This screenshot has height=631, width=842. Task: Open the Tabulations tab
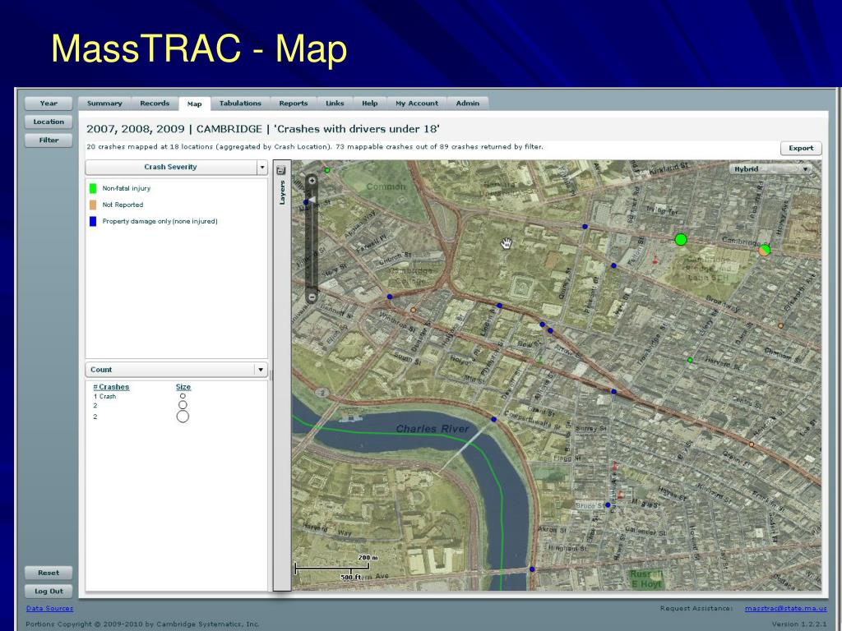(240, 104)
